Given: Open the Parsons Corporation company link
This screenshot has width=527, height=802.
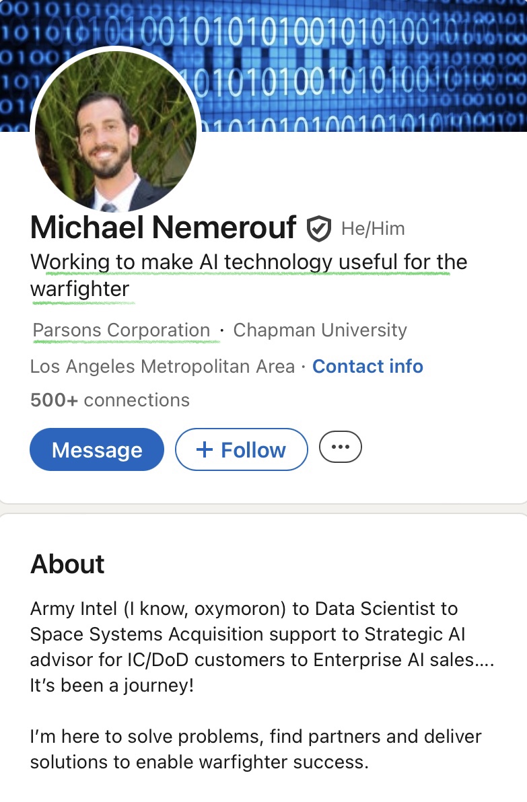Looking at the screenshot, I should (122, 330).
